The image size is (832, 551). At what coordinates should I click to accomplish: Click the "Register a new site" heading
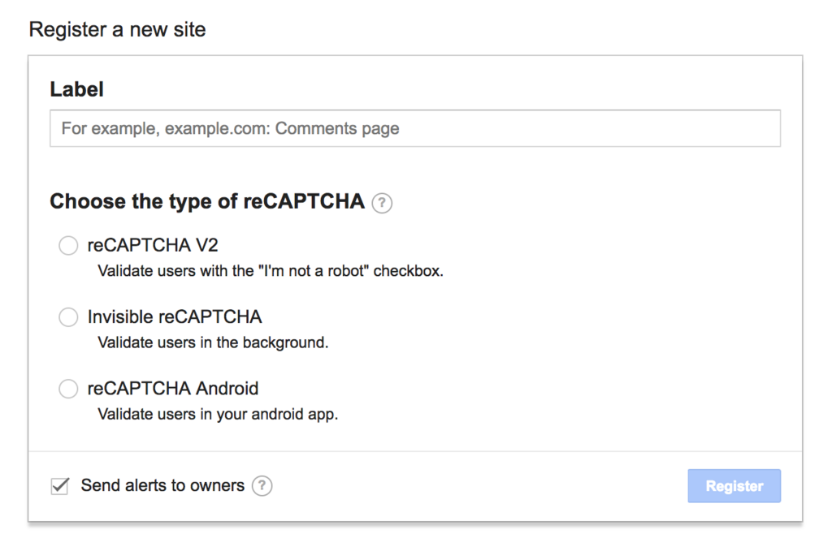pos(117,30)
